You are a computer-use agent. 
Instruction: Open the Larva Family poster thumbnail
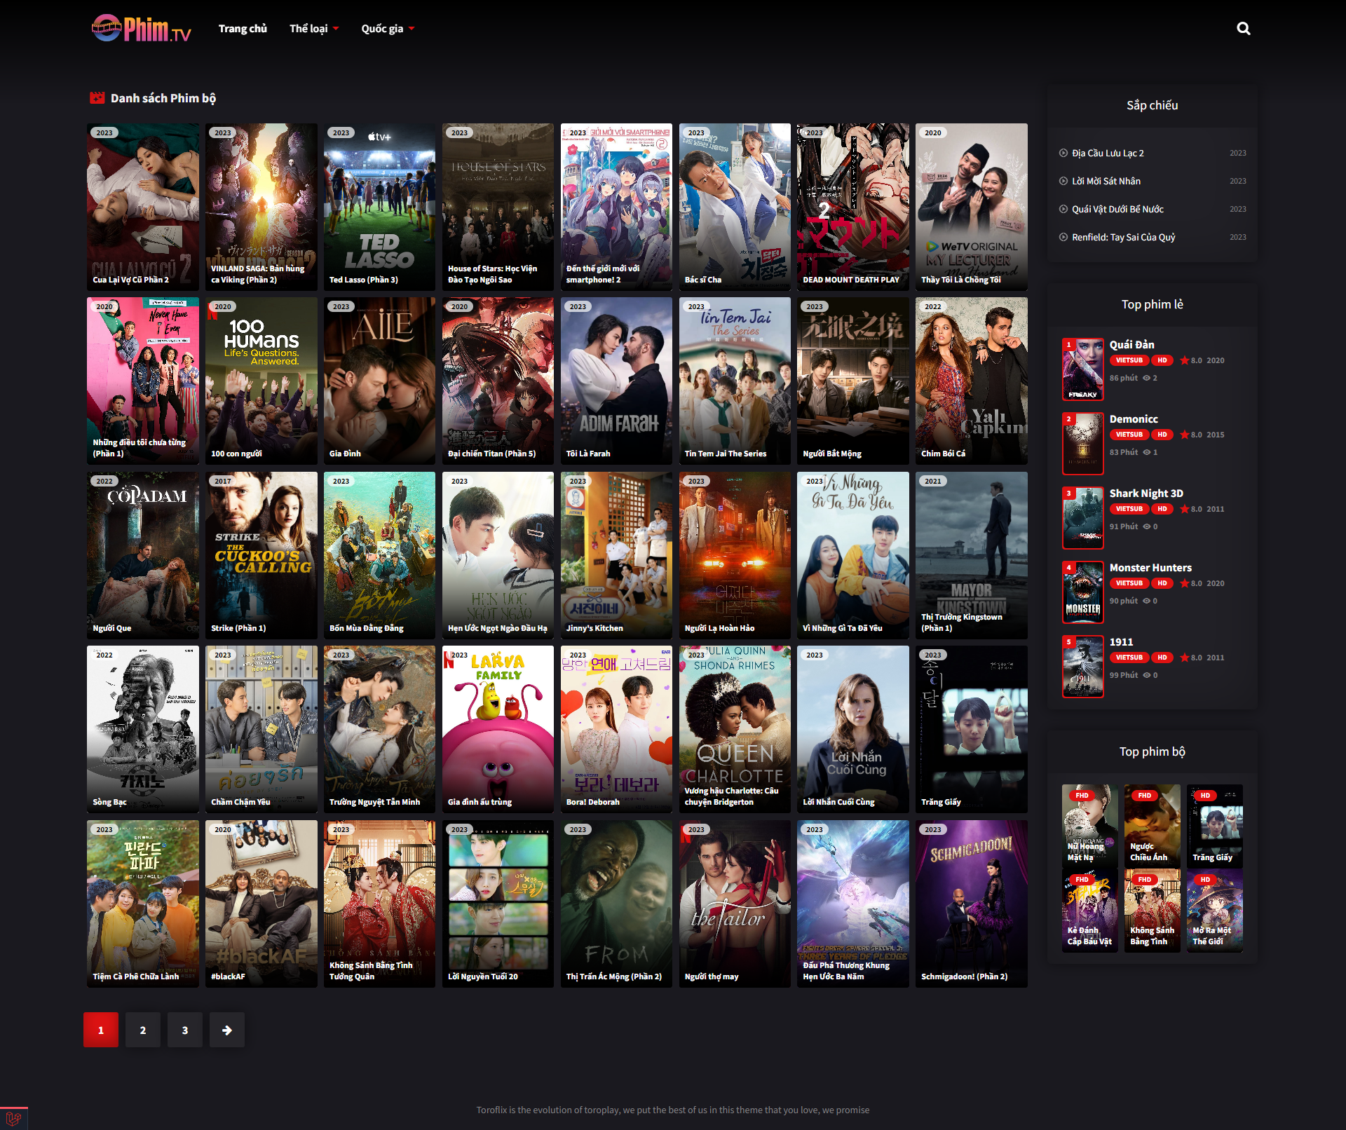(x=498, y=729)
